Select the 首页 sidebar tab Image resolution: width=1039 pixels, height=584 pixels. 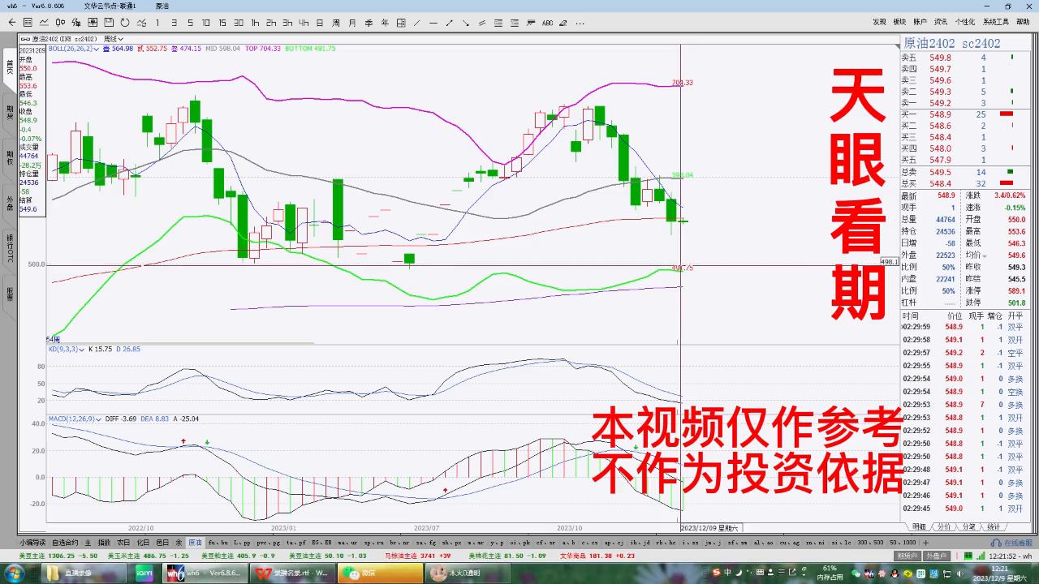click(9, 68)
